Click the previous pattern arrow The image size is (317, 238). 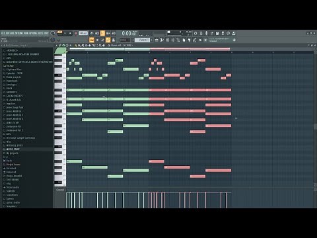[x=133, y=40]
